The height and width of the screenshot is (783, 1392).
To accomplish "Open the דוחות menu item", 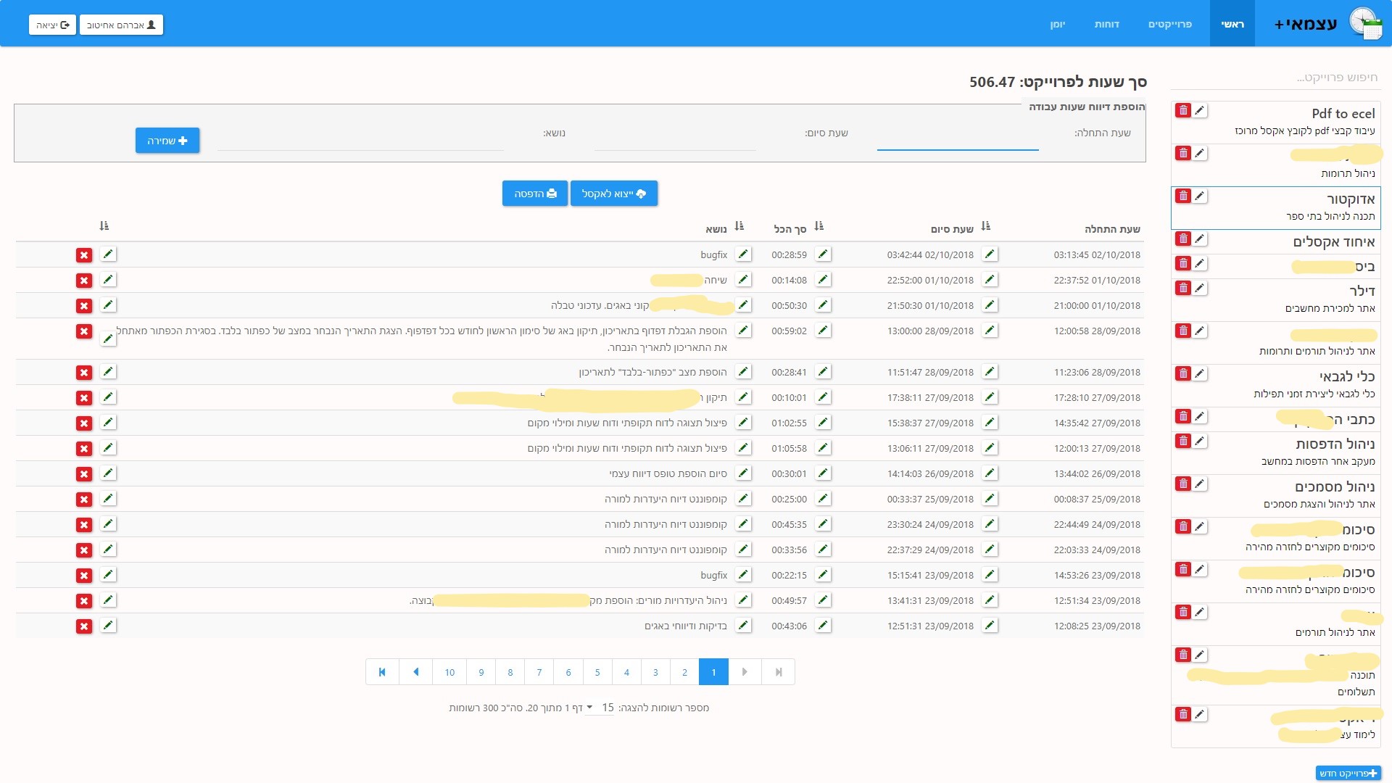I will click(1106, 24).
